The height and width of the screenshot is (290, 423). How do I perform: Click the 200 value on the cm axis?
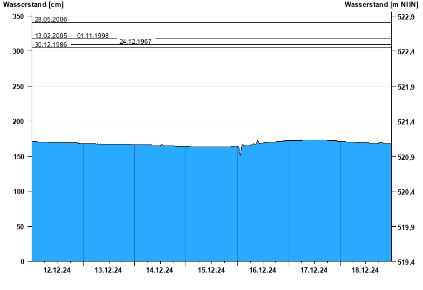coord(19,121)
